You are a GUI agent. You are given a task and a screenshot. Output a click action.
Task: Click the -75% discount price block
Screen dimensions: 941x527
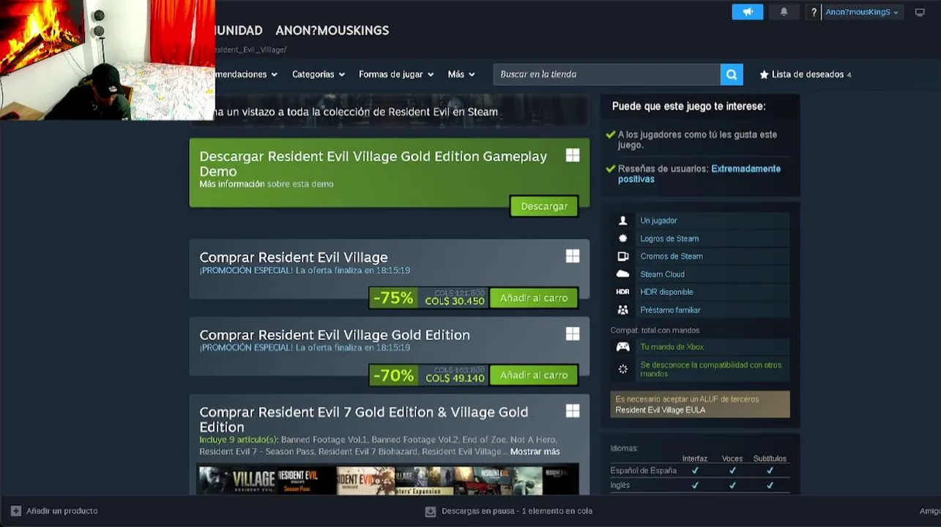(393, 298)
